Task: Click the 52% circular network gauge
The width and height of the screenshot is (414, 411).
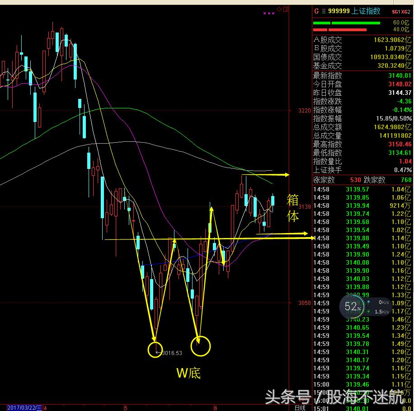Action: pyautogui.click(x=353, y=307)
